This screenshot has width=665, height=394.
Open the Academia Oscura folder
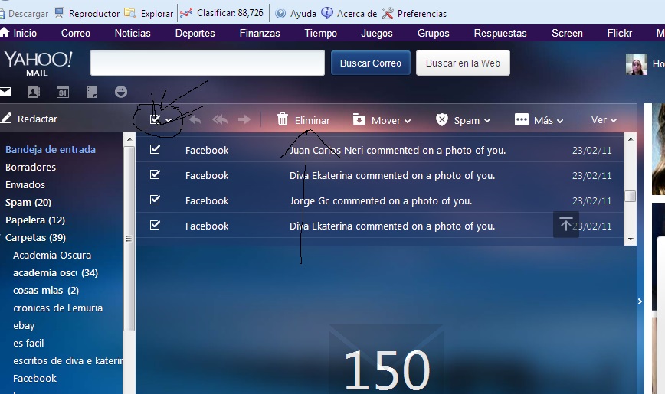click(x=52, y=256)
